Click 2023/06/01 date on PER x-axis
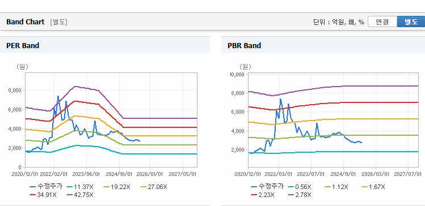The height and width of the screenshot is (206, 425). [86, 174]
